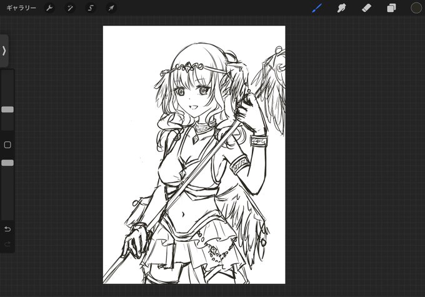Click the brush size slider handle

tap(7, 109)
